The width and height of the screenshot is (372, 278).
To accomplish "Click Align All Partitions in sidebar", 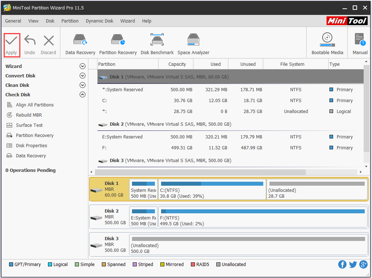I will pos(35,105).
